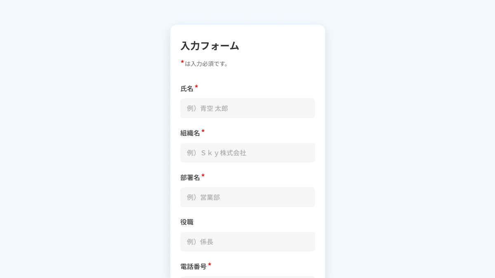
Task: Click the red asterisk beside 氏名
Action: point(196,86)
